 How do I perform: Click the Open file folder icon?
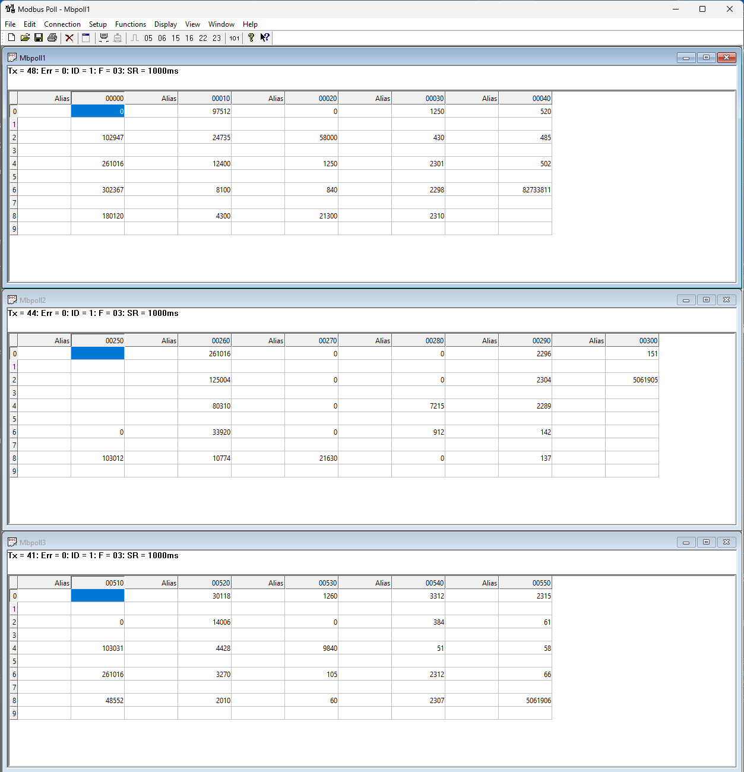[x=25, y=37]
